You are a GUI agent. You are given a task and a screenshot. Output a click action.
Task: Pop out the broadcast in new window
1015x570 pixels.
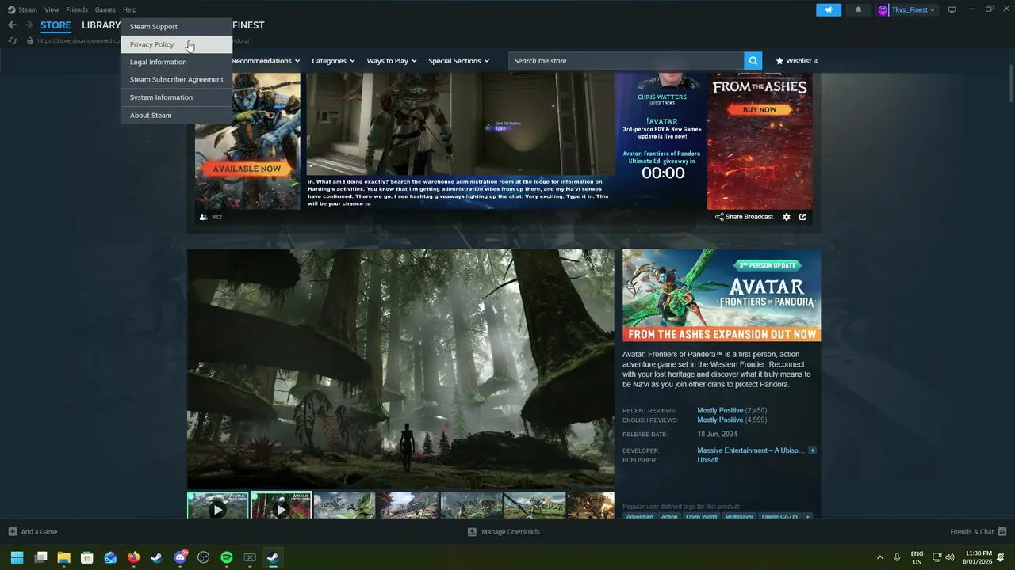802,217
